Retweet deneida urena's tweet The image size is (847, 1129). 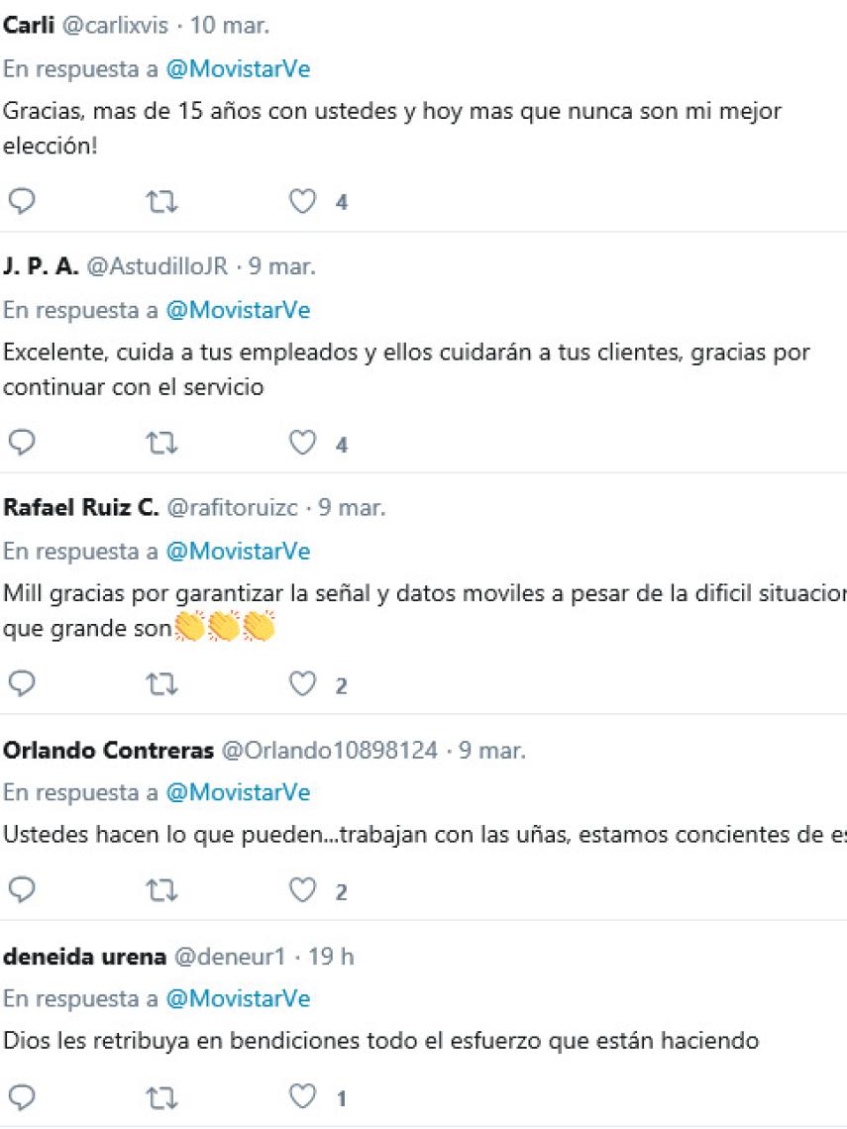pyautogui.click(x=161, y=1097)
